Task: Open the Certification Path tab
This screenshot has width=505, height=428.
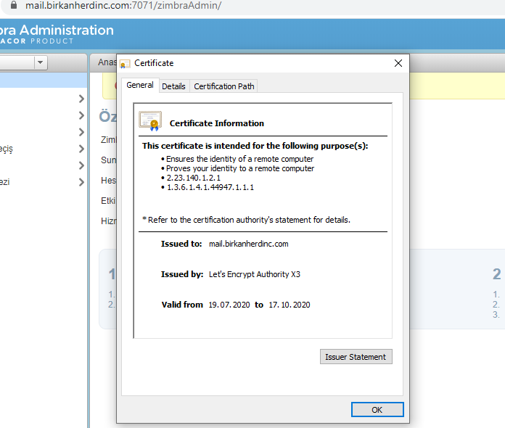Action: point(223,86)
